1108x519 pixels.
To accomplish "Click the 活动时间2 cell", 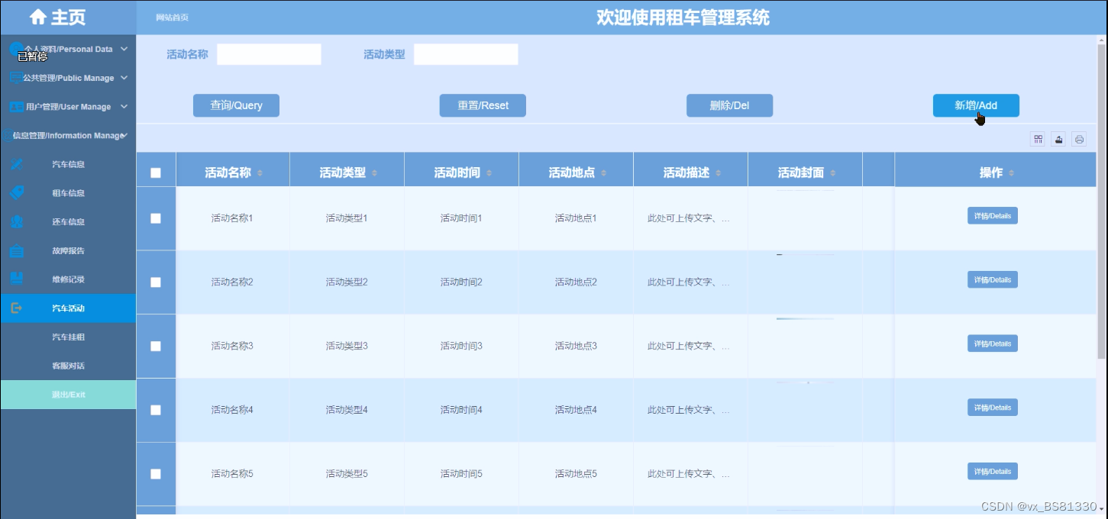I will click(x=461, y=282).
